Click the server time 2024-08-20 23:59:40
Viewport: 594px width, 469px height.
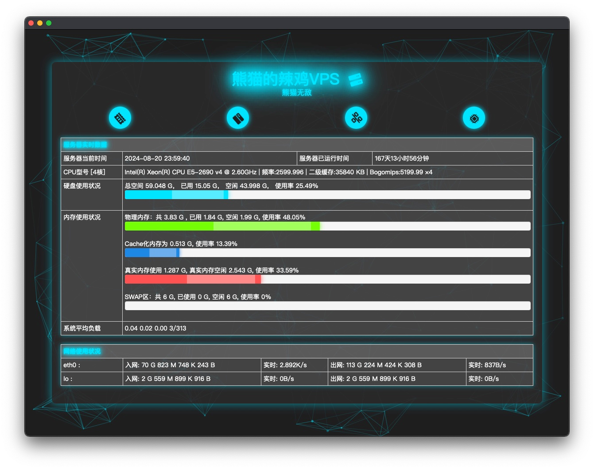[157, 158]
